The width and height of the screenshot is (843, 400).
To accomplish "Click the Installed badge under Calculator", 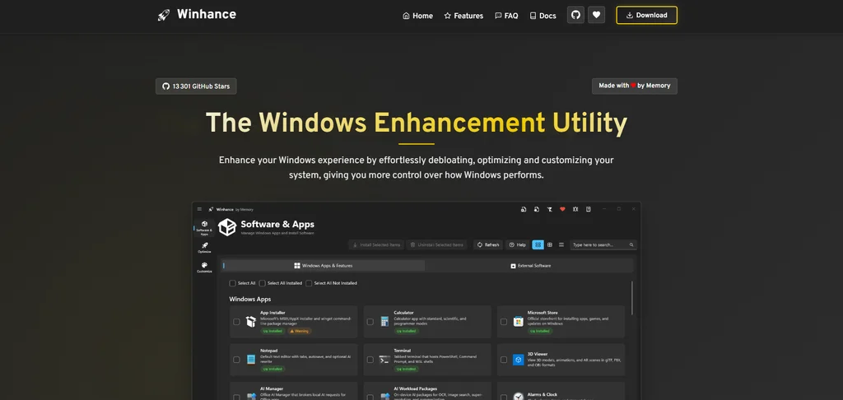I will (407, 331).
